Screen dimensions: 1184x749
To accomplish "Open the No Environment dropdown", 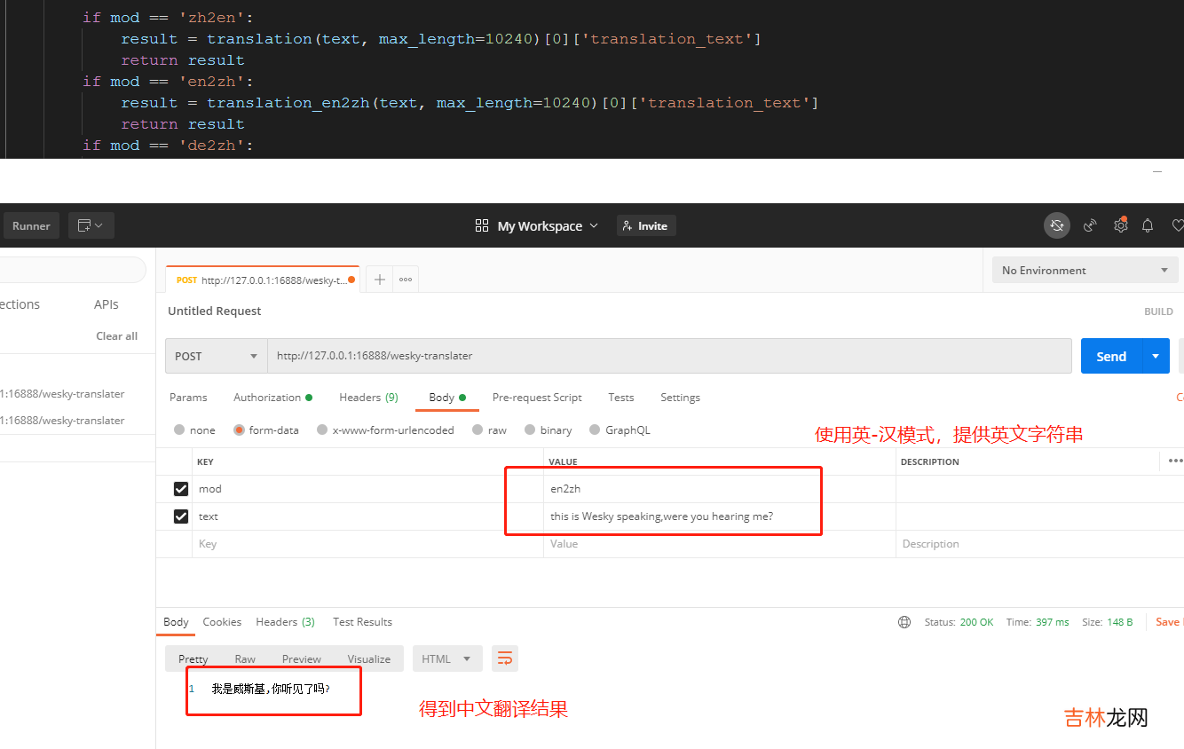I will 1085,271.
